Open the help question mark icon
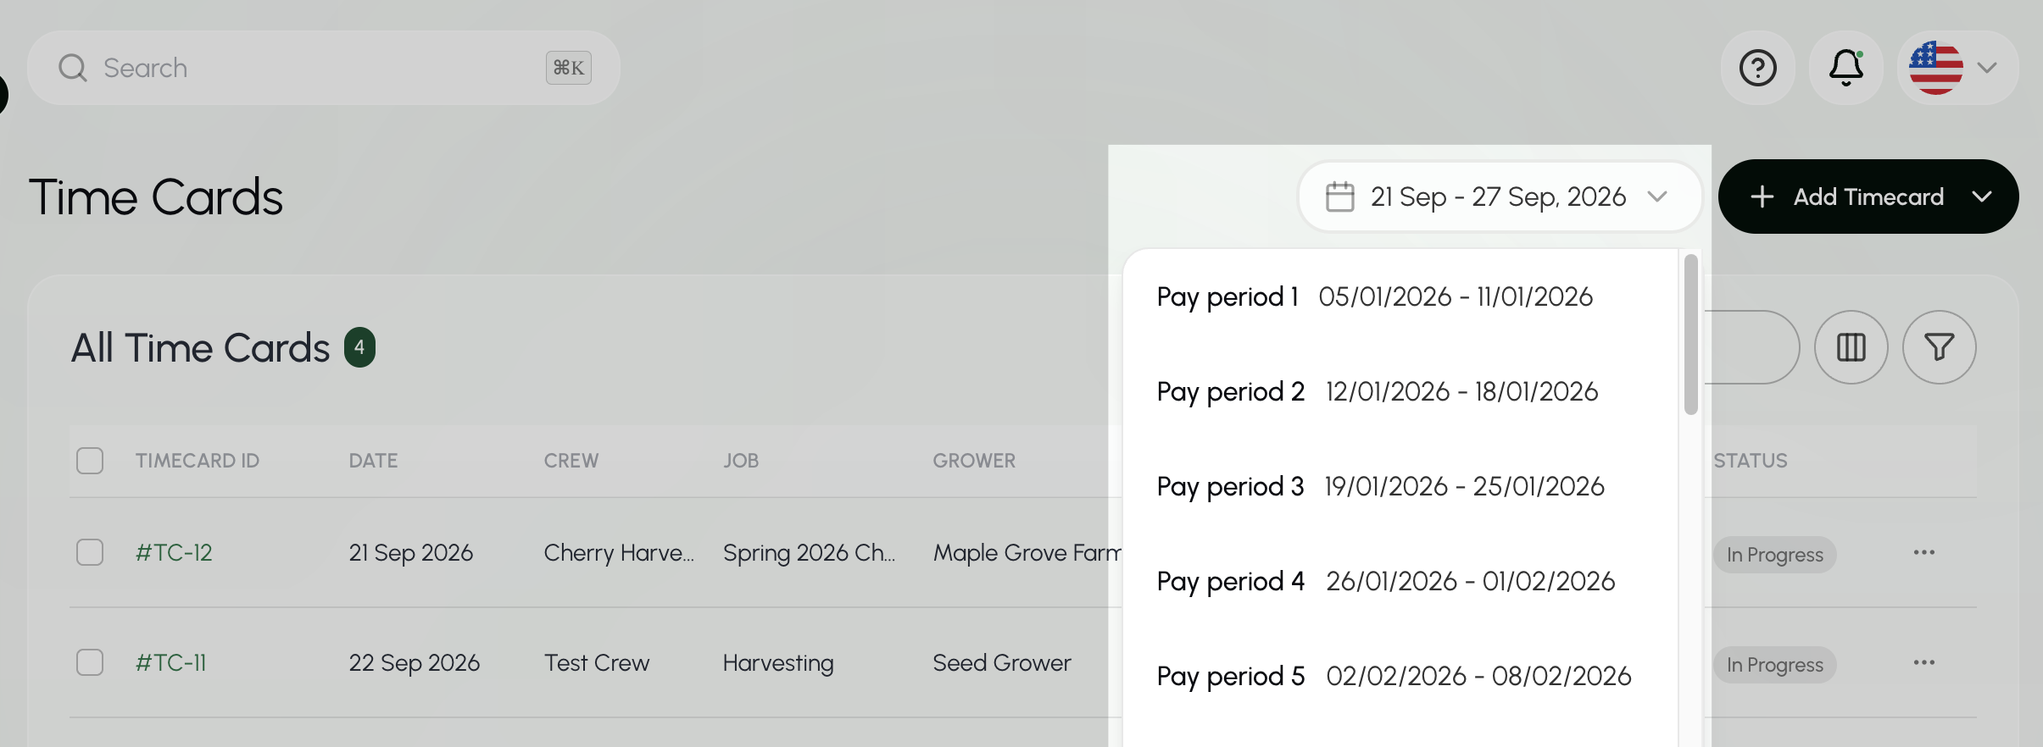Screen dimensions: 2043x747 tap(1758, 68)
